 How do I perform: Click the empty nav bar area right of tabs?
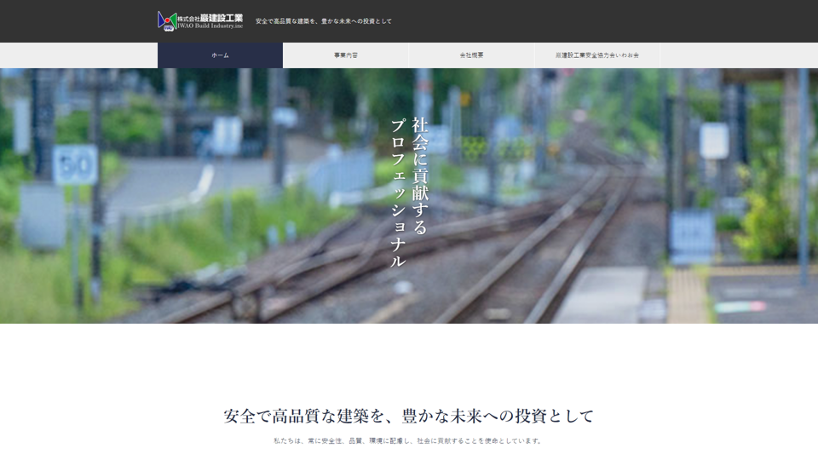point(737,55)
